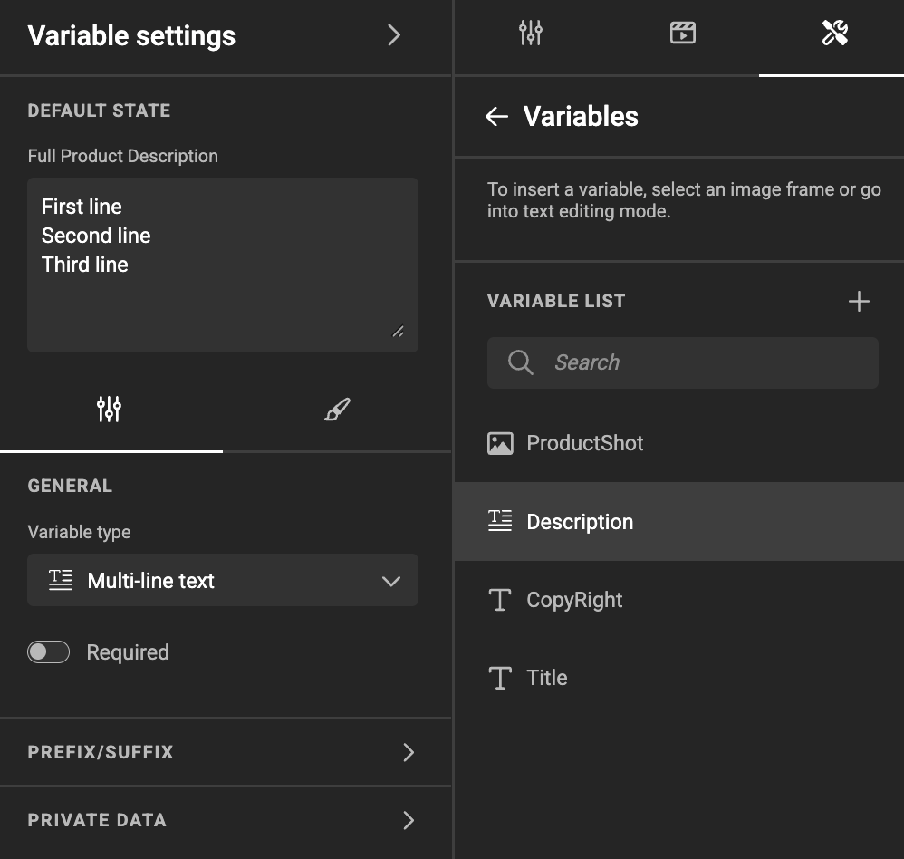Open the sliders settings tab in top bar

click(530, 33)
